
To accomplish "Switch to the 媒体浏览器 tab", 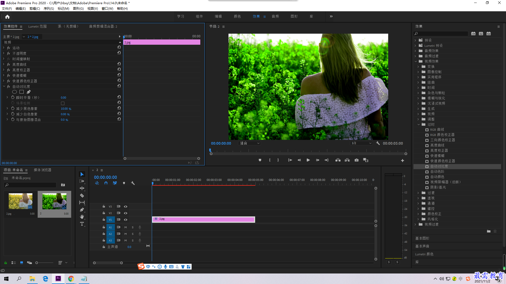I will point(42,170).
